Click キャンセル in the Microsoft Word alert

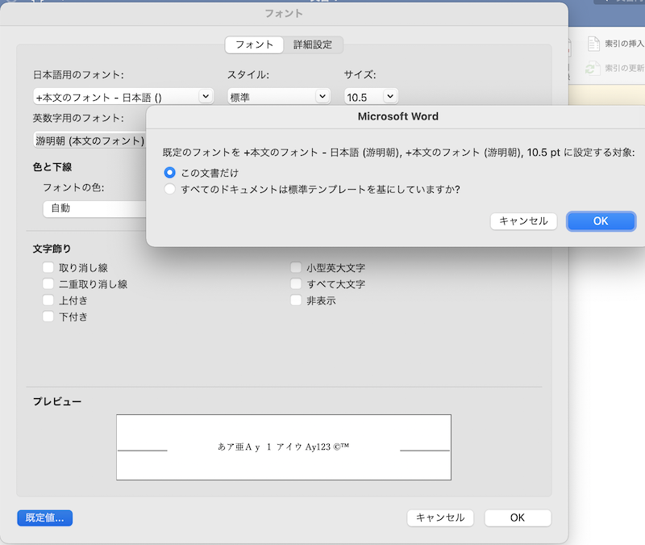coord(523,221)
